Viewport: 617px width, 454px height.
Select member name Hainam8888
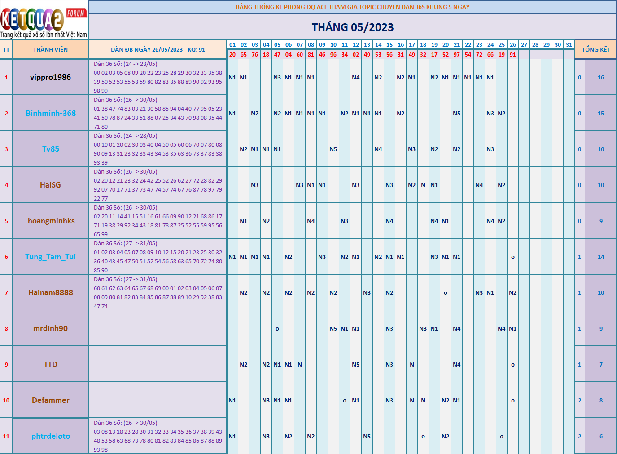[51, 292]
